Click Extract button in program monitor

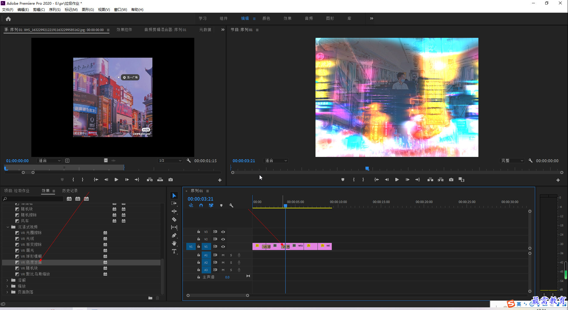tap(441, 180)
